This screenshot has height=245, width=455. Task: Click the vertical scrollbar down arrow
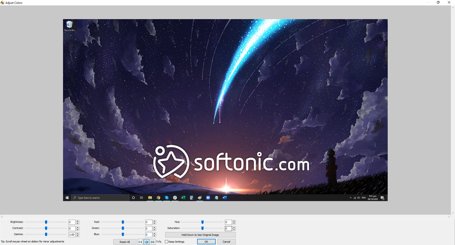(453, 213)
